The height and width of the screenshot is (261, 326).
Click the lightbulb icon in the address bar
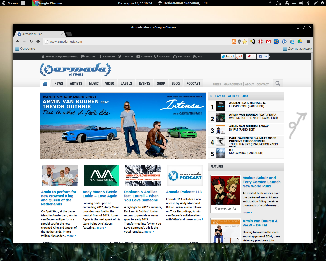239,41
